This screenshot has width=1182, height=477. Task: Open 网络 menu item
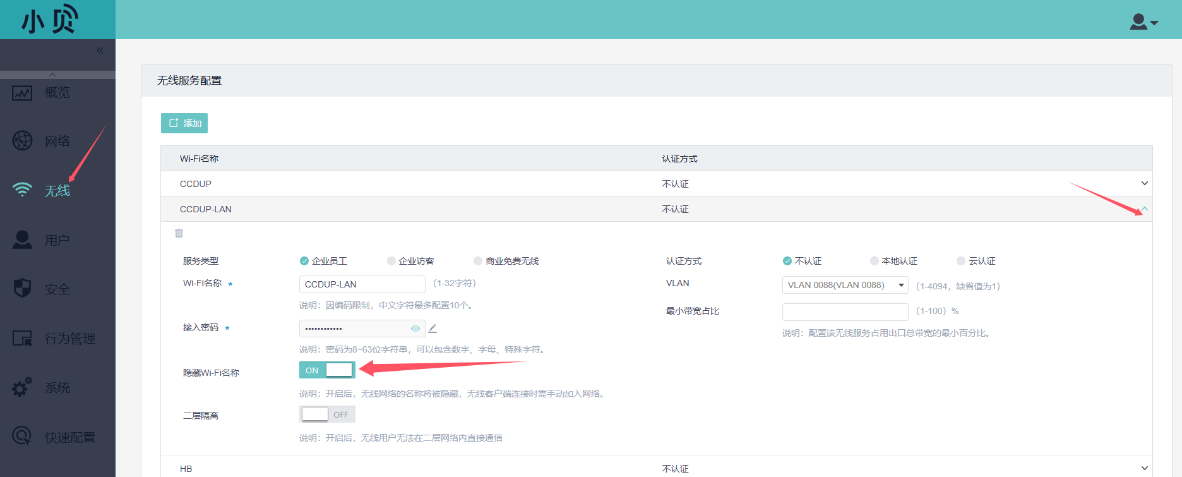(57, 142)
